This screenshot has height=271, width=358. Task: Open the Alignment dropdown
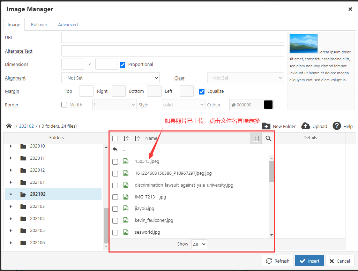[x=110, y=78]
